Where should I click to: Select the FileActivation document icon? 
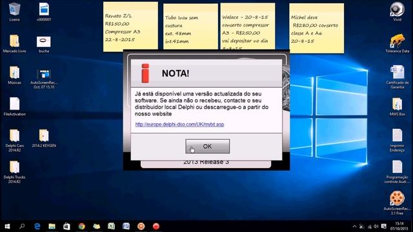(14, 106)
